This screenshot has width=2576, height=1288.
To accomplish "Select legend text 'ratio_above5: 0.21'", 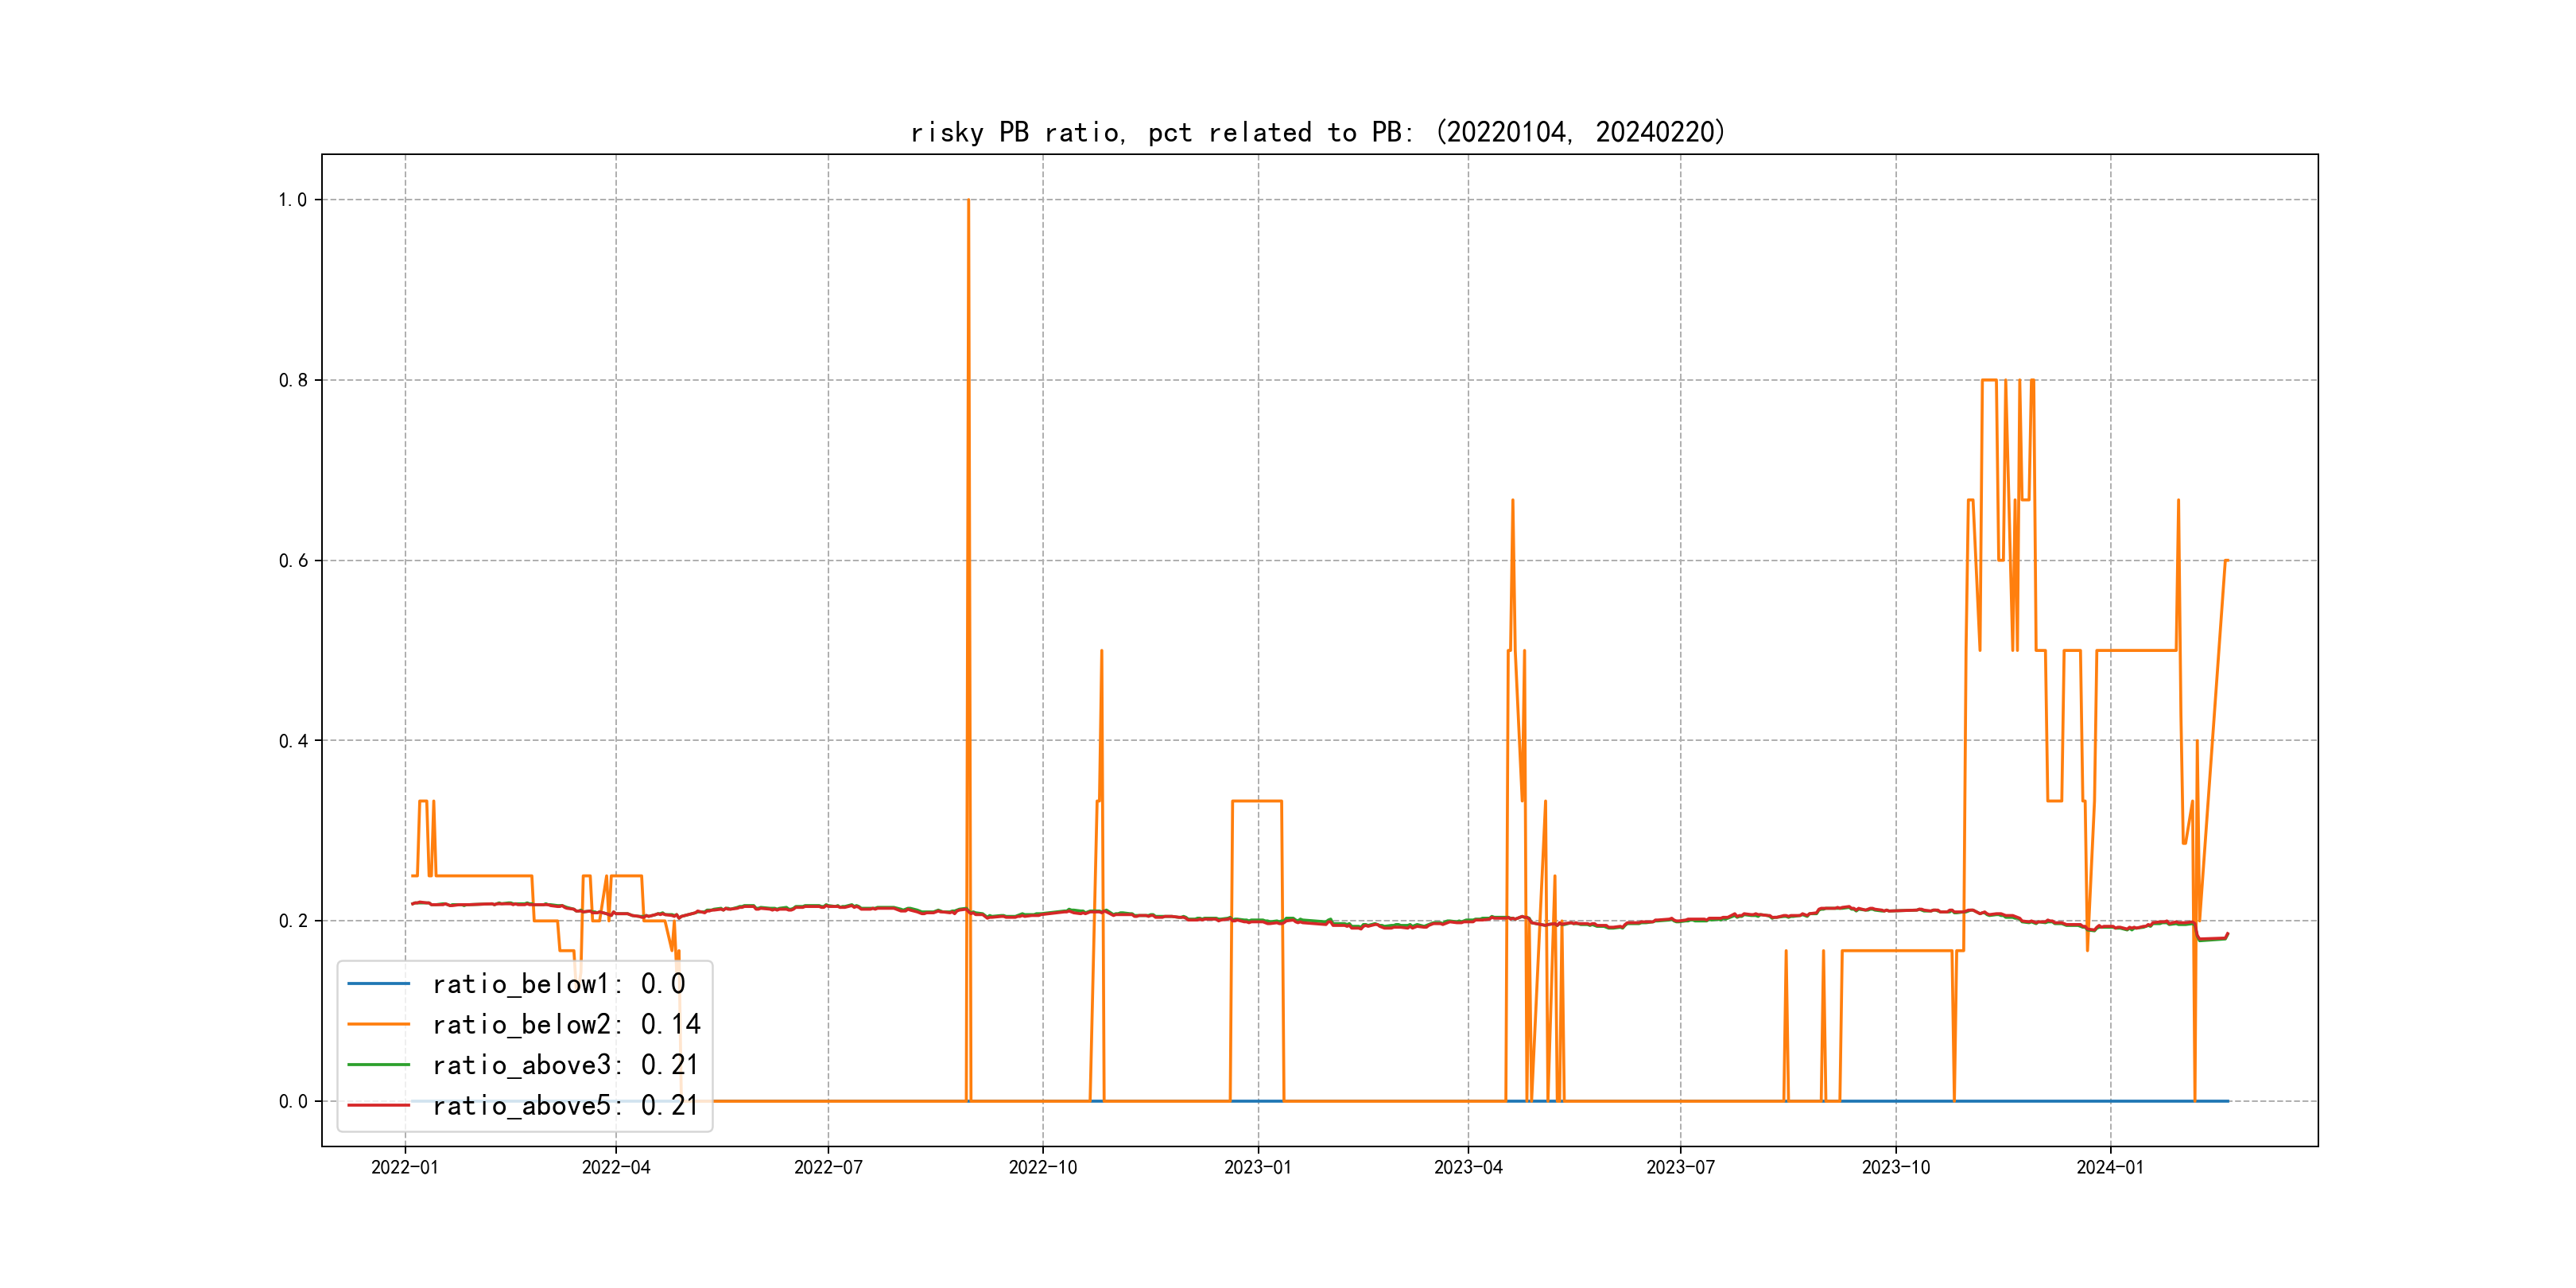I will point(566,1105).
